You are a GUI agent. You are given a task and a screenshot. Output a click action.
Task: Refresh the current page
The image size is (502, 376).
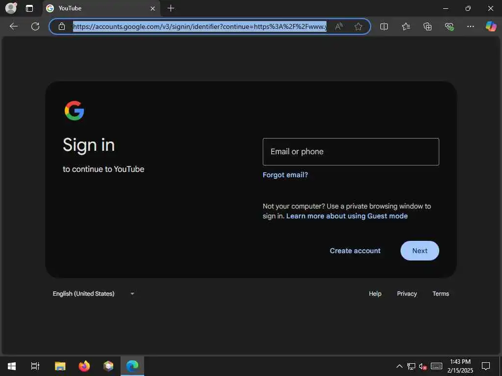[x=35, y=26]
